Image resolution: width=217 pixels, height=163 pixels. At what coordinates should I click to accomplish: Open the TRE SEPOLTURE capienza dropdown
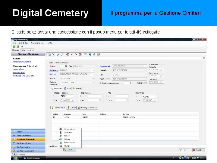pyautogui.click(x=93, y=83)
